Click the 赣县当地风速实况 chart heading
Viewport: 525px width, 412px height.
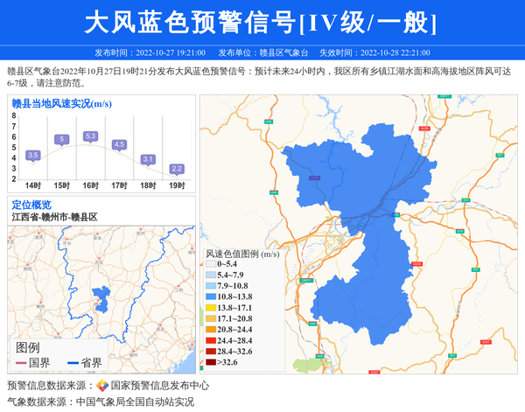point(60,104)
